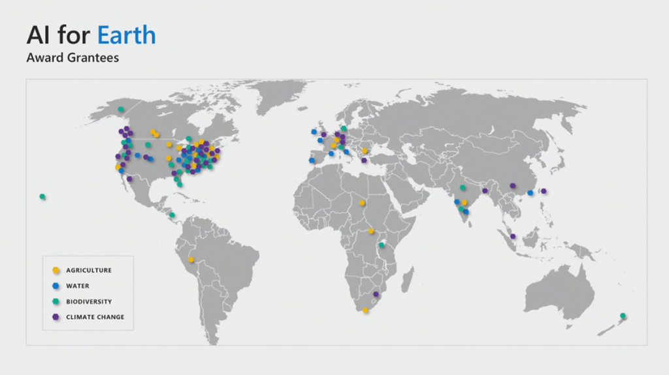Click the 'AI for Earth' title
This screenshot has height=375, width=669.
pyautogui.click(x=91, y=35)
